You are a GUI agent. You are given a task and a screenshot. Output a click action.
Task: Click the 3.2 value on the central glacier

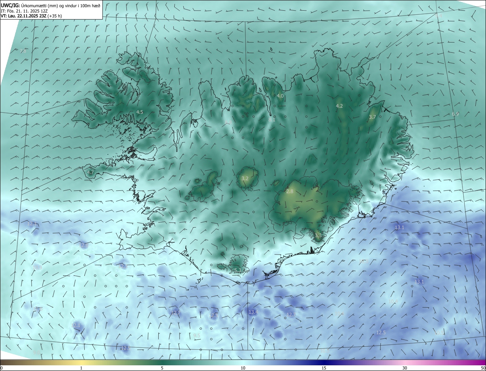tap(245, 178)
